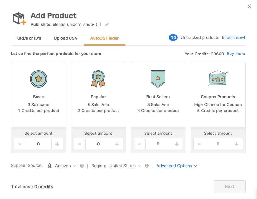This screenshot has width=257, height=199.
Task: Edit the elenas_unicorn_shop-it store name
Action: 107,24
